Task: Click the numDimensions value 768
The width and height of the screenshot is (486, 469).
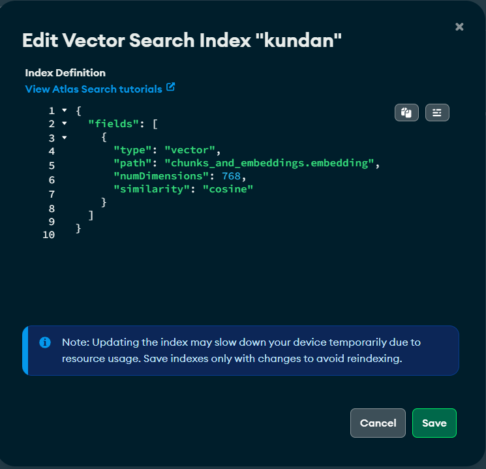Action: click(232, 176)
